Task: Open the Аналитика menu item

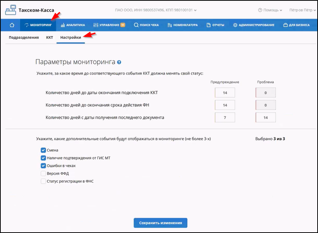Action: [x=72, y=25]
